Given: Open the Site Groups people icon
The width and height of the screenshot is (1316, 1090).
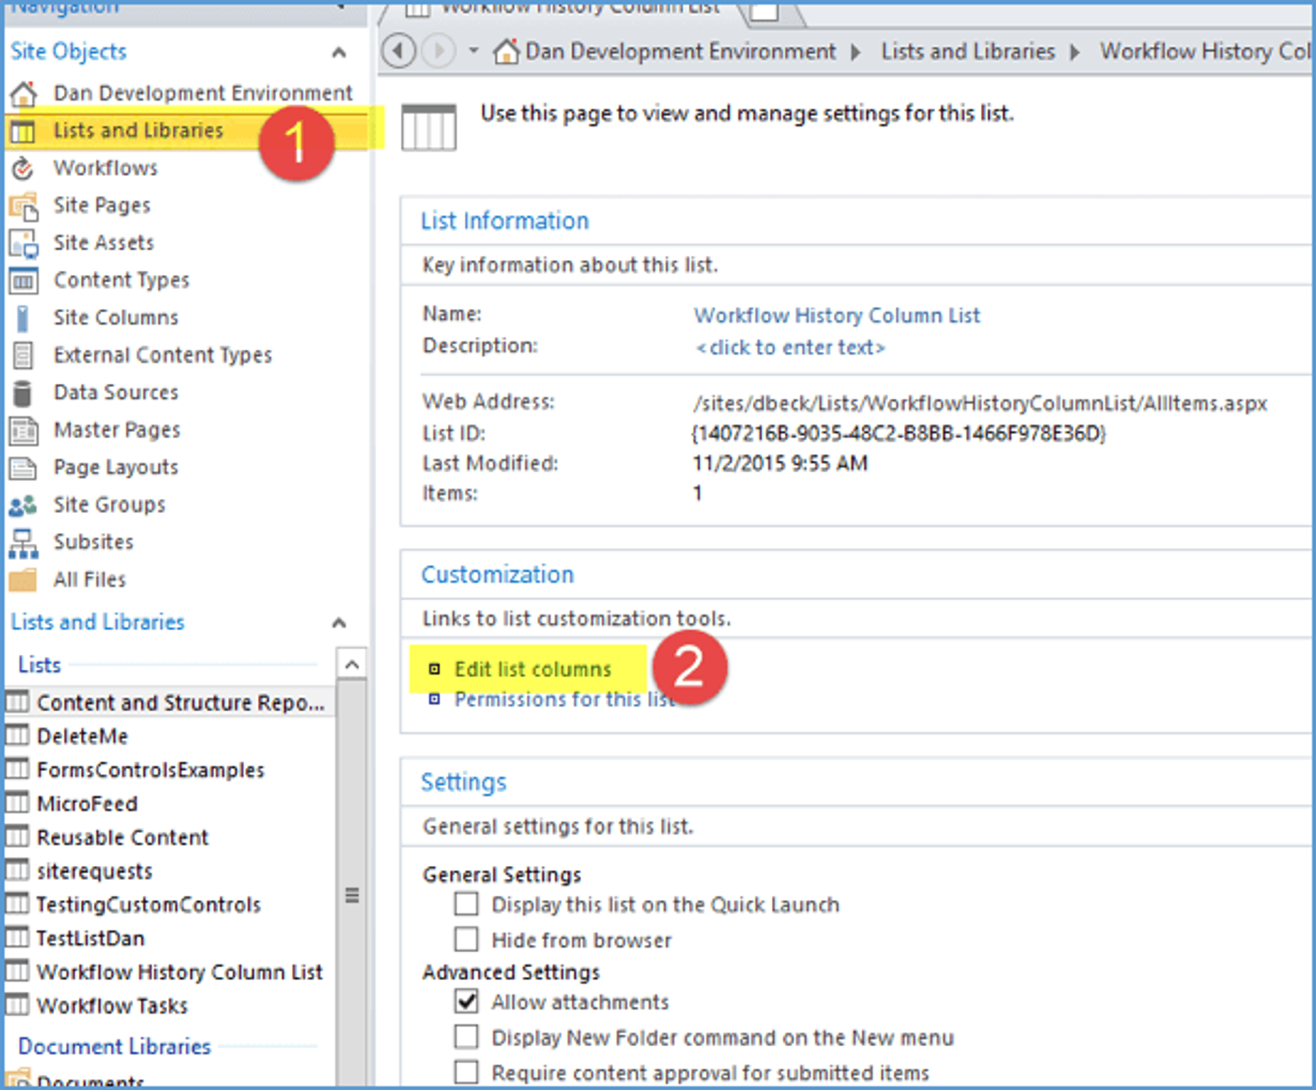Looking at the screenshot, I should coord(23,505).
